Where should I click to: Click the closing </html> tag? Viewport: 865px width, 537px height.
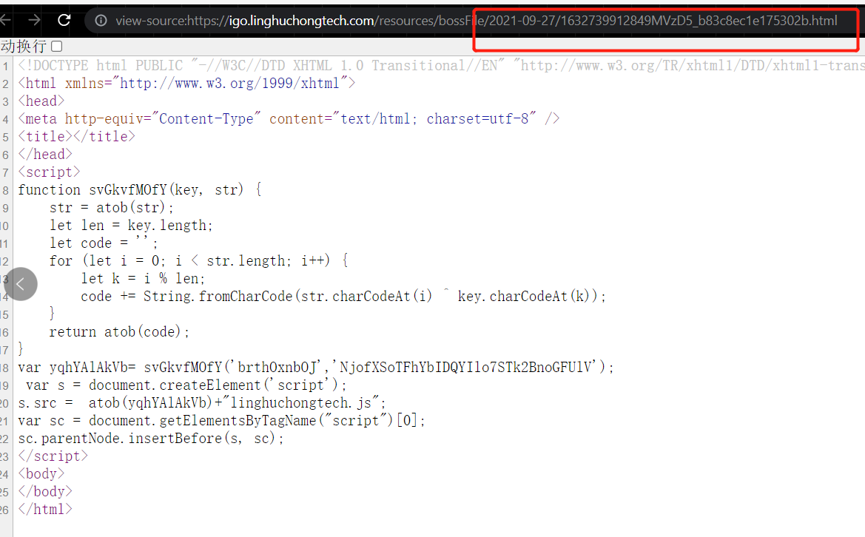pos(45,510)
